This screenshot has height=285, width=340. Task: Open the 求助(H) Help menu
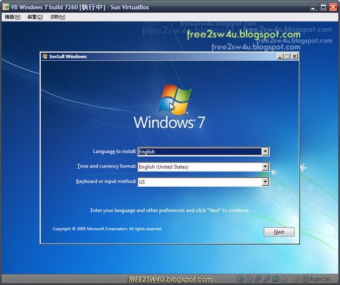(x=57, y=17)
